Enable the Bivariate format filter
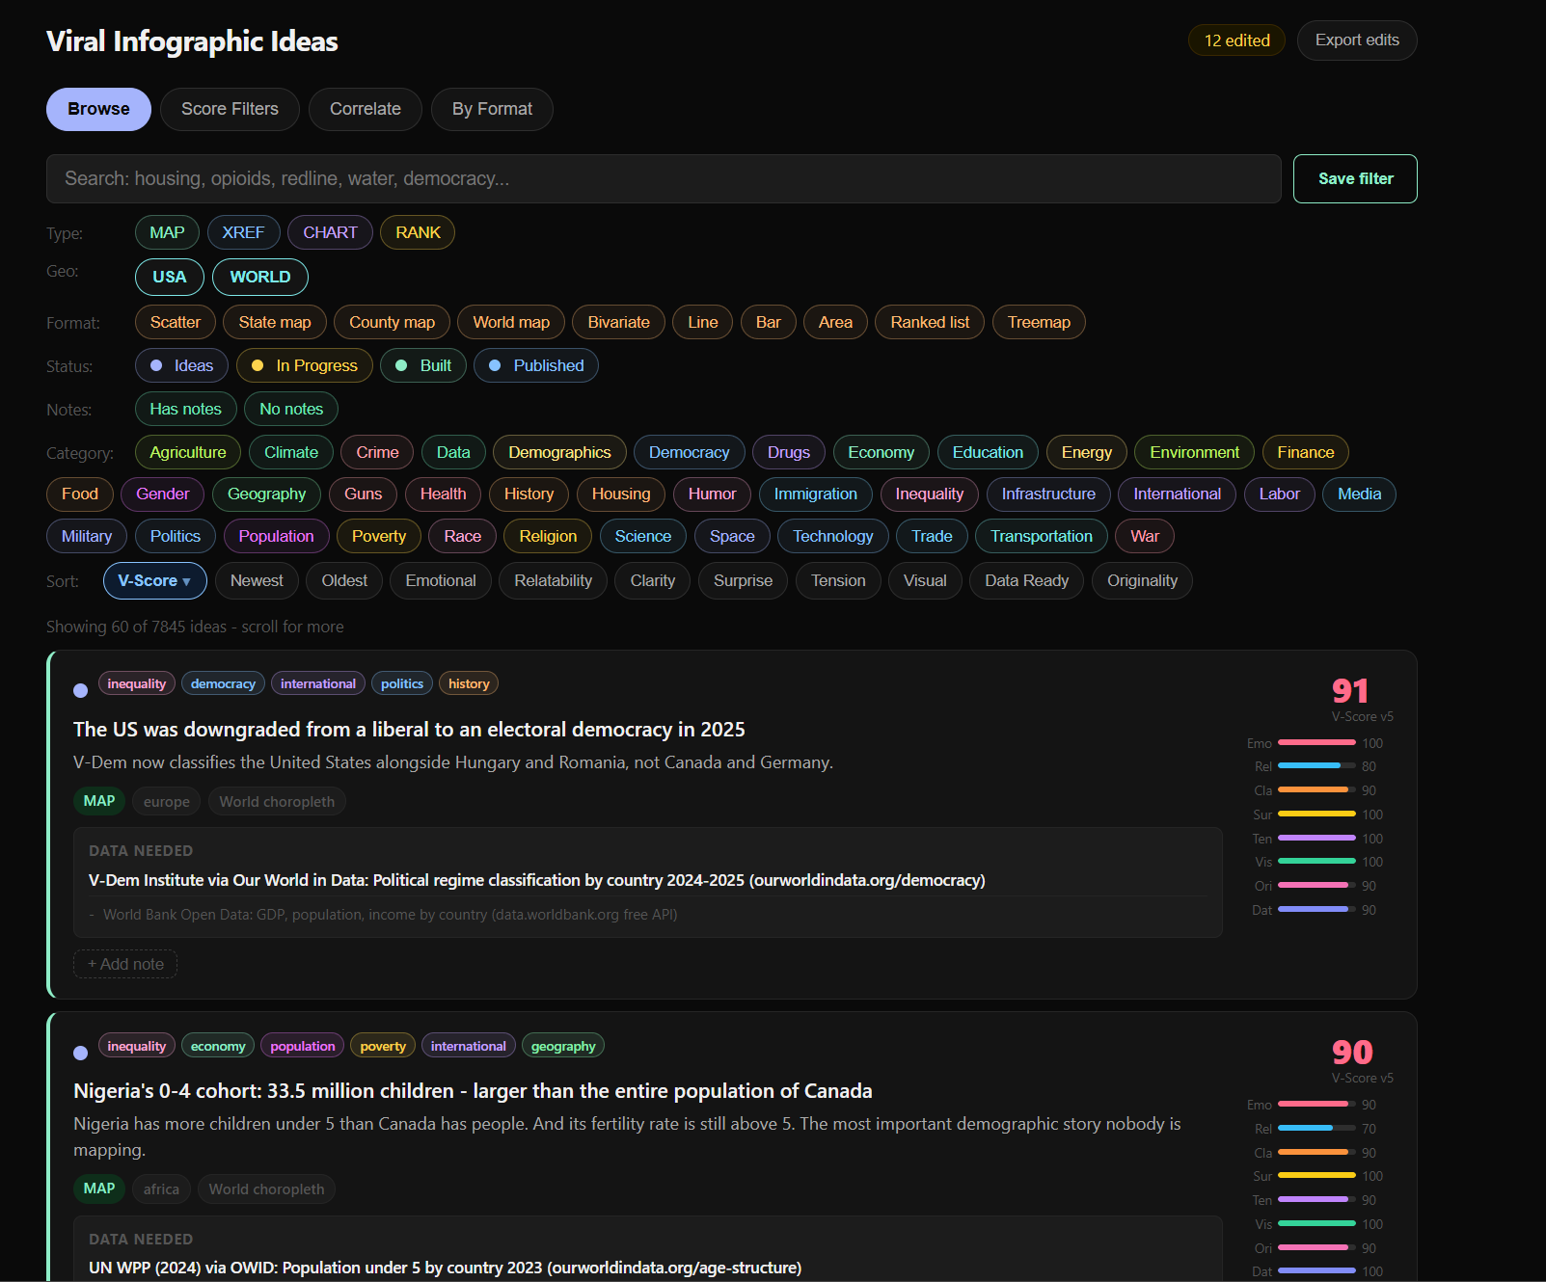 (618, 322)
